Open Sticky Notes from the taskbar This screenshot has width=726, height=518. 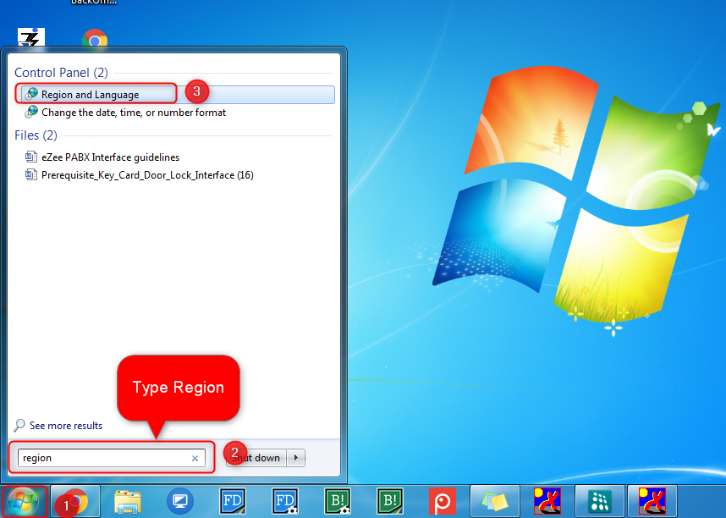(494, 501)
